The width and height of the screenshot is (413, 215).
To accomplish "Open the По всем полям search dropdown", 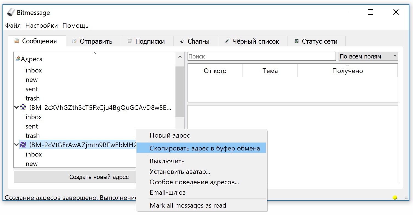I will click(368, 56).
